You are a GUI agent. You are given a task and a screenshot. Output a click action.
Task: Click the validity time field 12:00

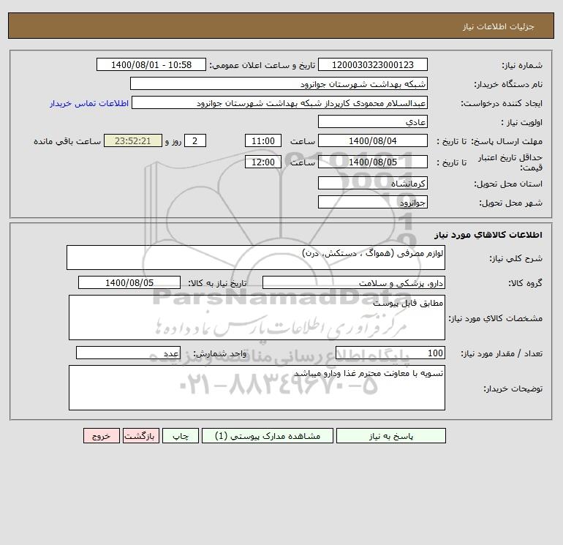(x=262, y=162)
